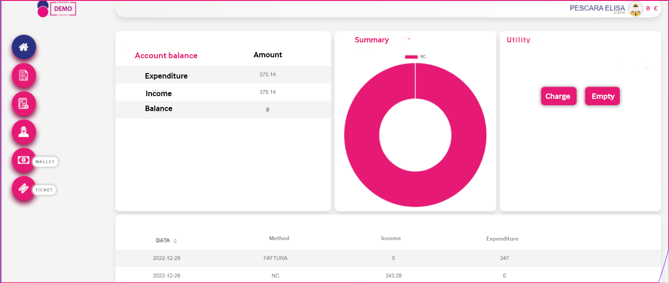Click the Method column header
Image resolution: width=669 pixels, height=283 pixels.
click(279, 238)
